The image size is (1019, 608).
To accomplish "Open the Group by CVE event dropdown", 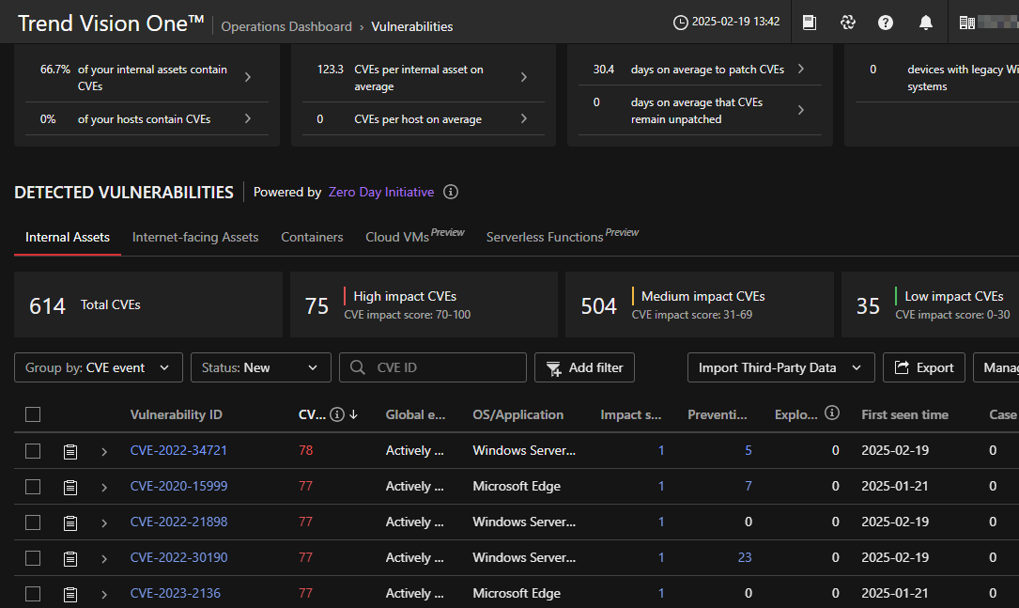I will (99, 367).
